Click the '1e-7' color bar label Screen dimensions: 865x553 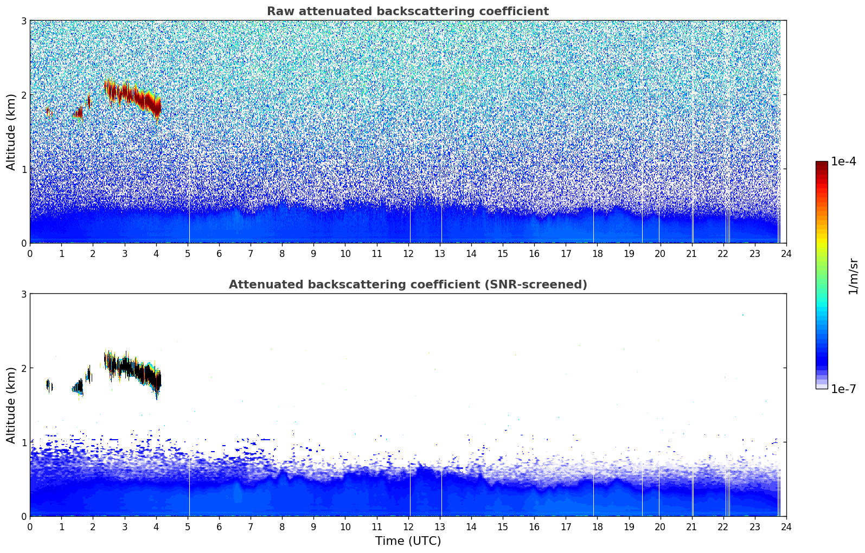(x=844, y=389)
